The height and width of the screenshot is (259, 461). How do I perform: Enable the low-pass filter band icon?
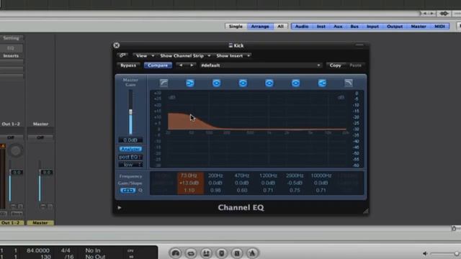[349, 83]
